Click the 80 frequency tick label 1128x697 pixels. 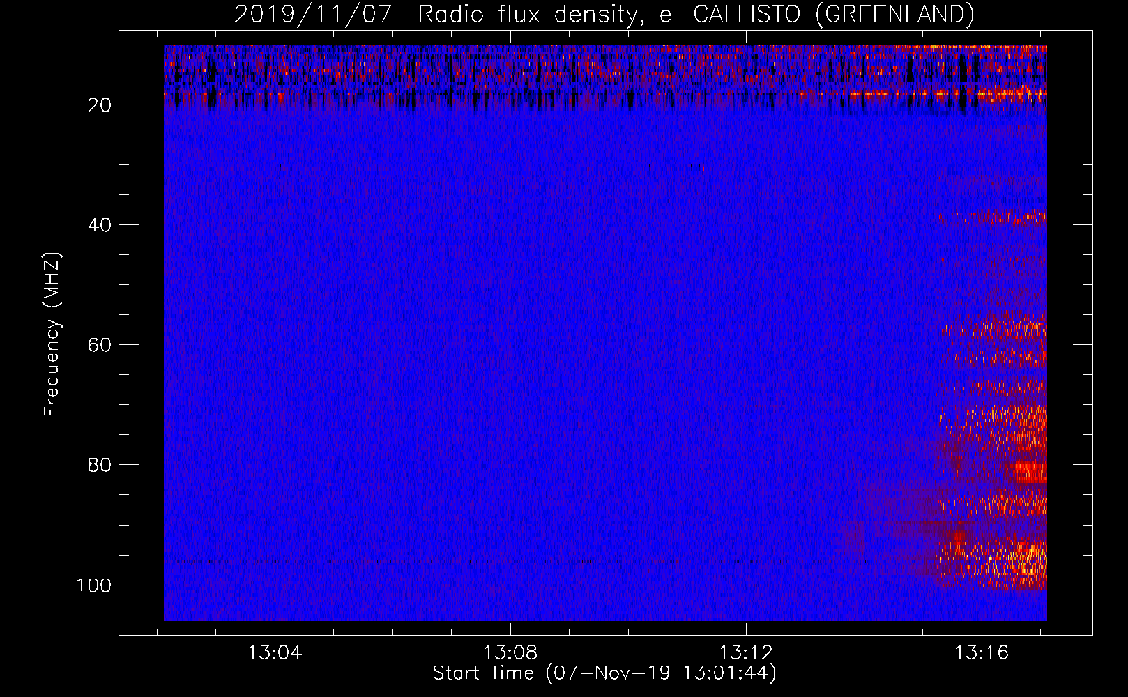[100, 465]
